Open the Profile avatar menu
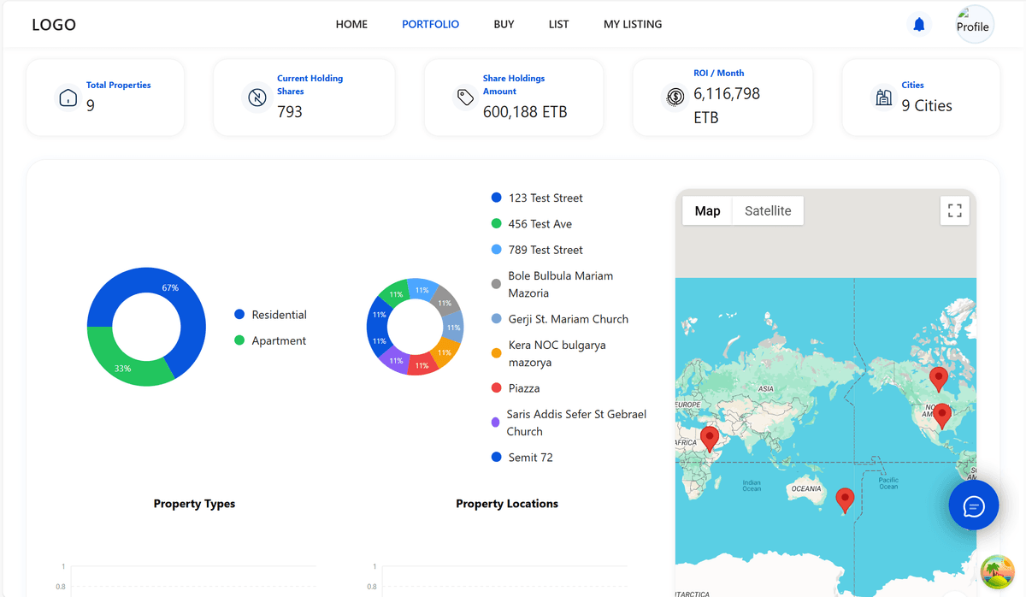The height and width of the screenshot is (597, 1026). (x=974, y=24)
